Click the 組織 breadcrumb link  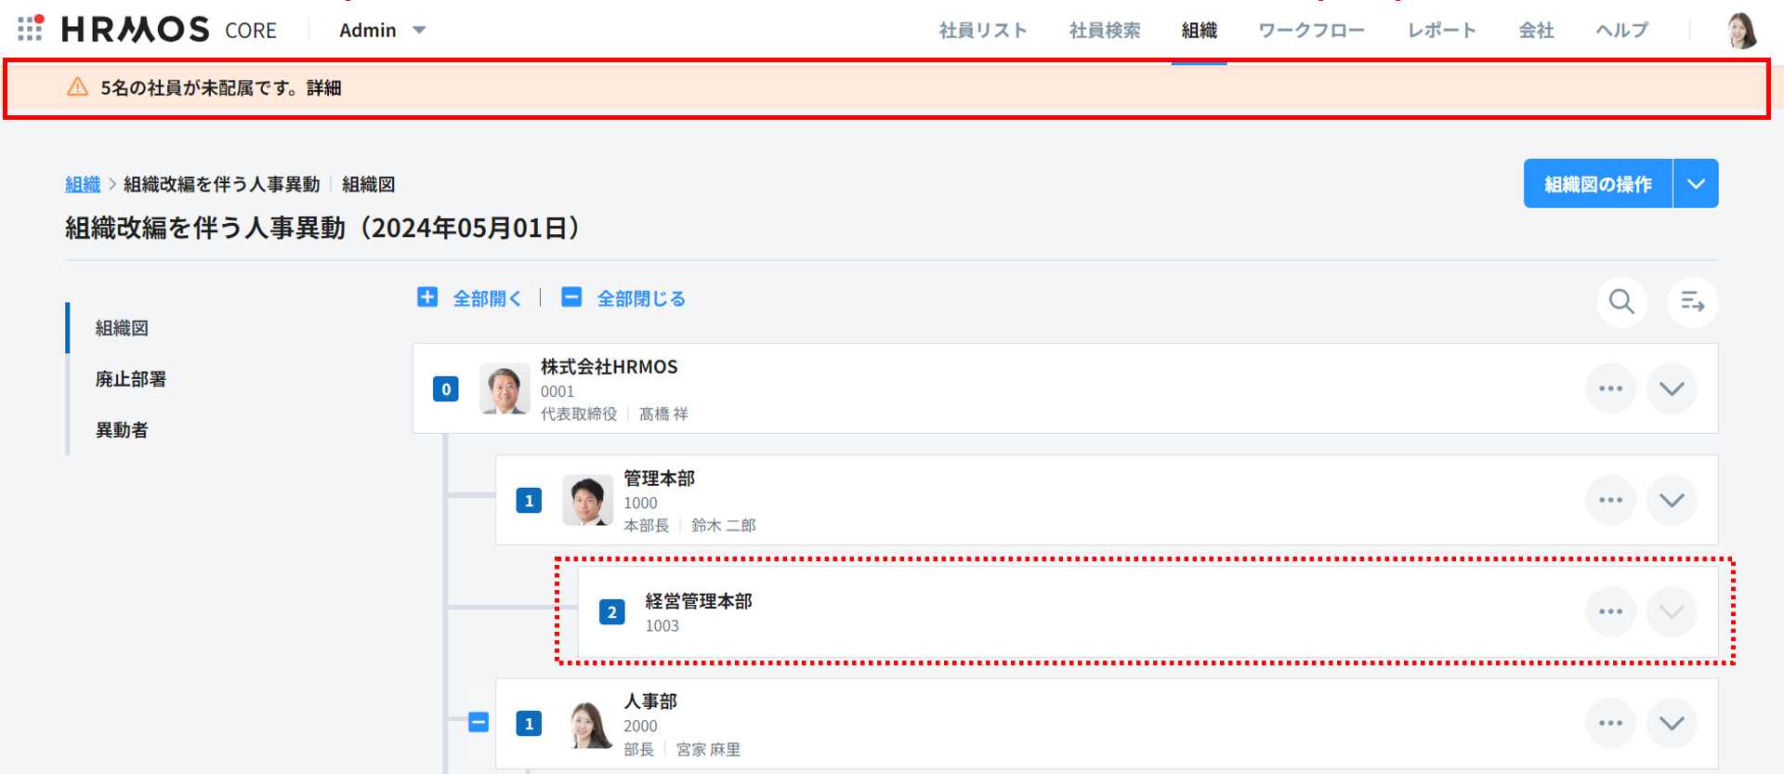[83, 184]
